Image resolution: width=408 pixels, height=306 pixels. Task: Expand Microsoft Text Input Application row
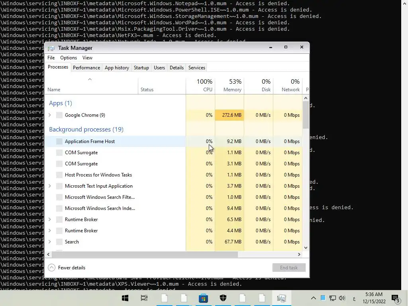[x=50, y=186]
